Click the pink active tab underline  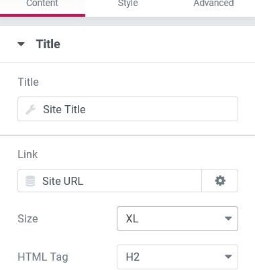(42, 15)
